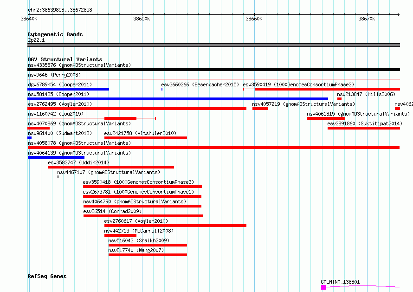Open nsv961400 (Sudmant2013) label
Image resolution: width=413 pixels, height=292 pixels.
click(60, 133)
